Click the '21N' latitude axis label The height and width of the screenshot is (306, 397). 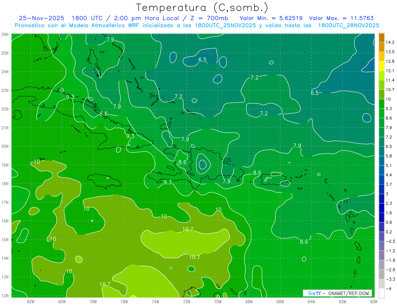coord(5,128)
